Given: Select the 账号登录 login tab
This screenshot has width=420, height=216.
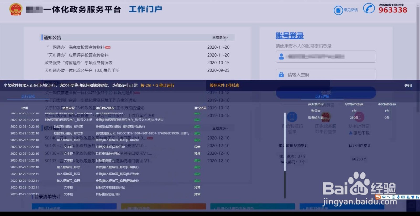Looking at the screenshot, I should pyautogui.click(x=290, y=36).
